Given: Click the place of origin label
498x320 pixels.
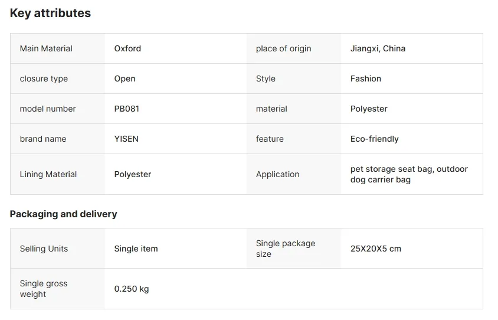Looking at the screenshot, I should [x=283, y=48].
